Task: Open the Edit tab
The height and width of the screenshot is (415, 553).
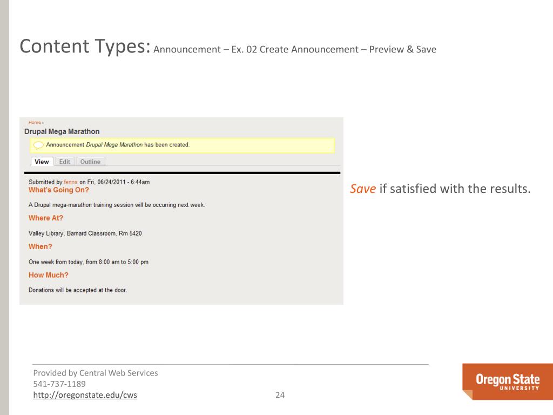Action: tap(65, 162)
